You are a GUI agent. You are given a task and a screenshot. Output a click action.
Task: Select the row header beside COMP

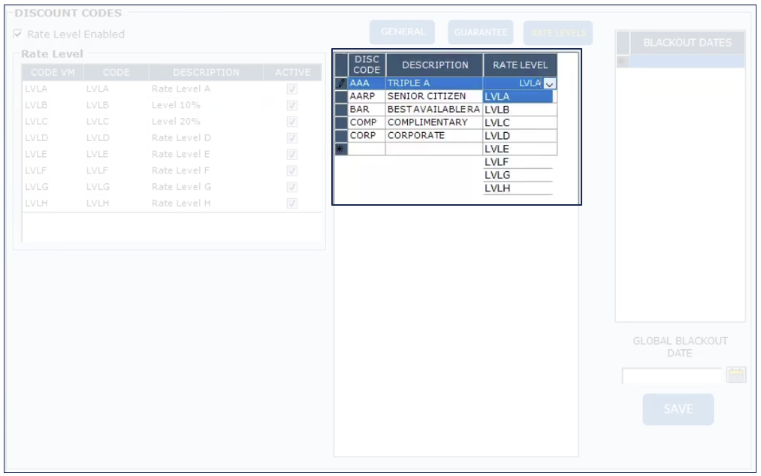click(341, 122)
